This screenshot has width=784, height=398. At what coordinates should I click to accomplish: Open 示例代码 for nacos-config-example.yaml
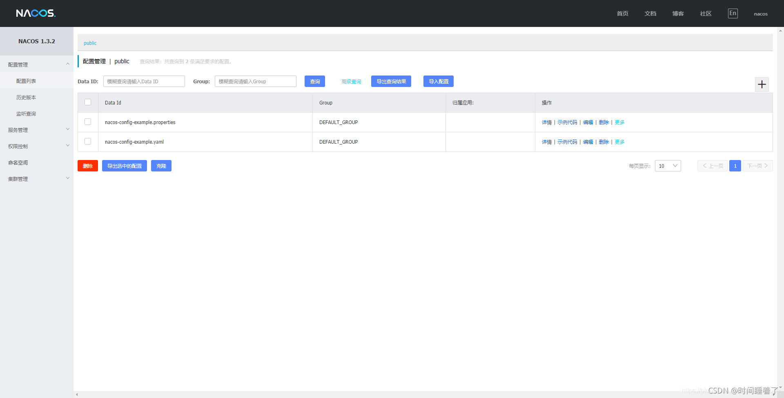click(x=567, y=142)
